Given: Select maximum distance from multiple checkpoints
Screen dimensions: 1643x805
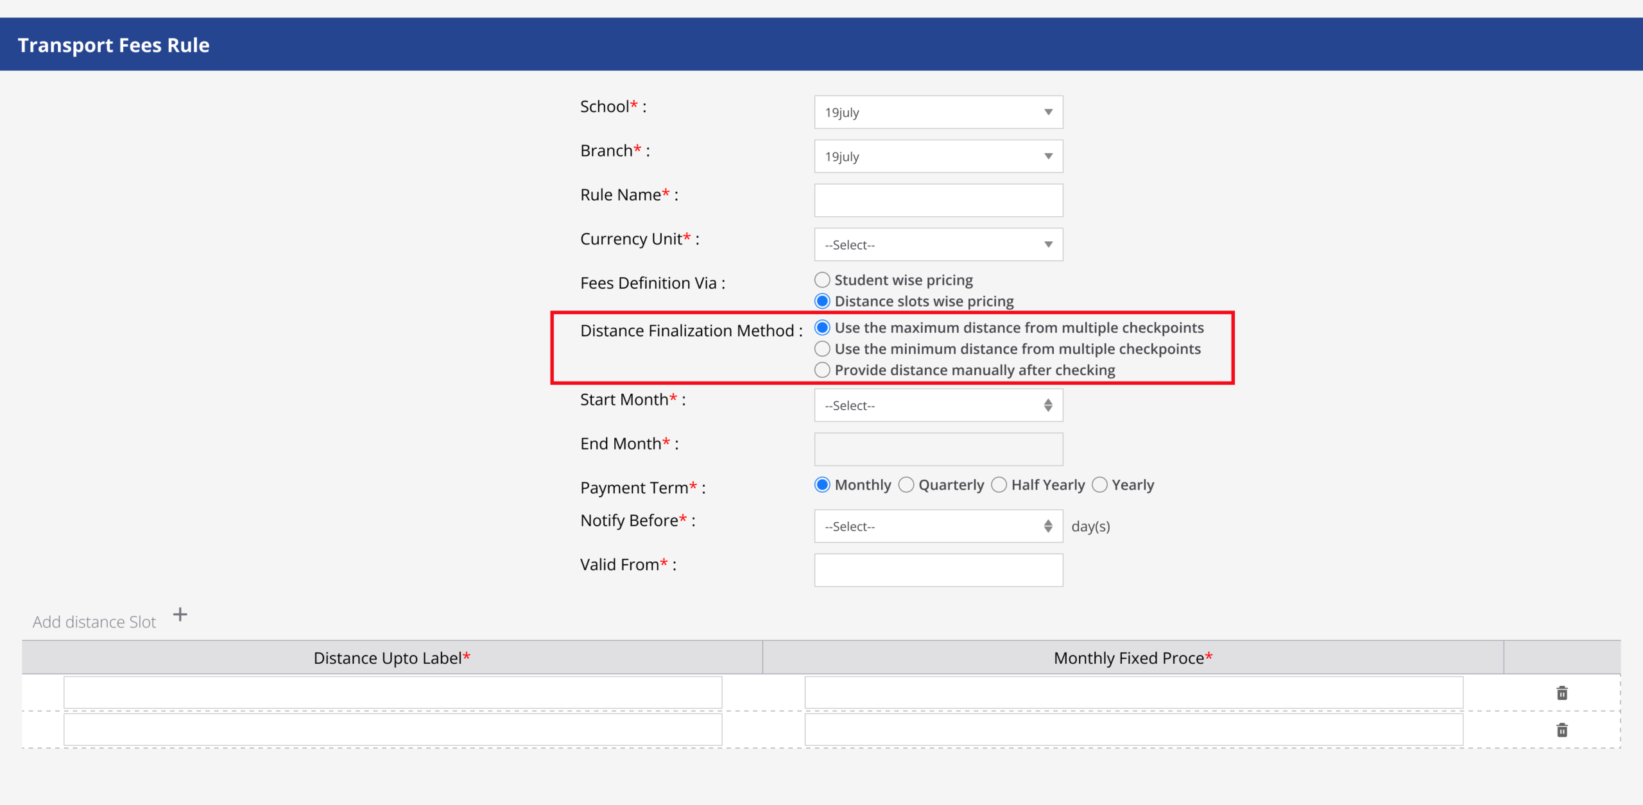Looking at the screenshot, I should (822, 328).
